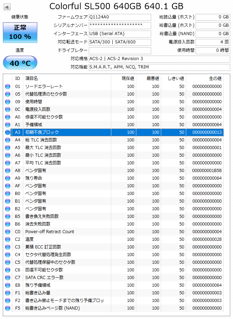Select the 総書き込み量 row
The height and width of the screenshot is (319, 233).
[x=114, y=293]
